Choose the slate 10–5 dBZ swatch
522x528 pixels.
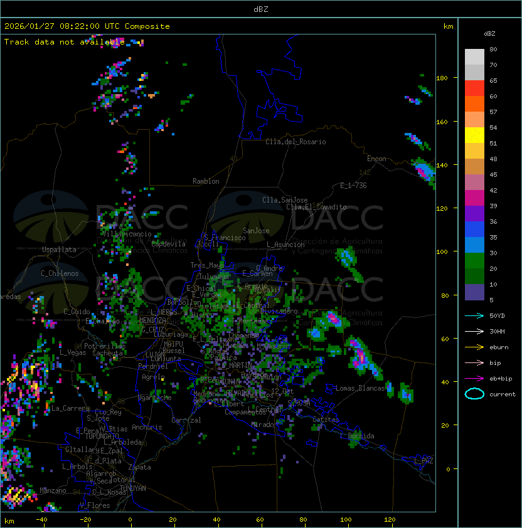pos(474,292)
